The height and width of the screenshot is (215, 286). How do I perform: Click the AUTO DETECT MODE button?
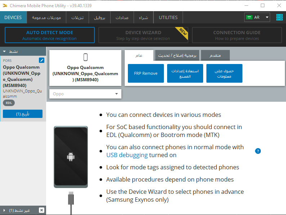pos(50,35)
